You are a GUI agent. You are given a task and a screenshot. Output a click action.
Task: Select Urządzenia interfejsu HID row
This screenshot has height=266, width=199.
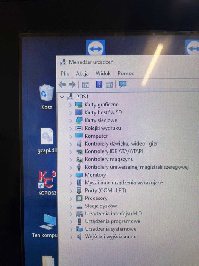113,214
